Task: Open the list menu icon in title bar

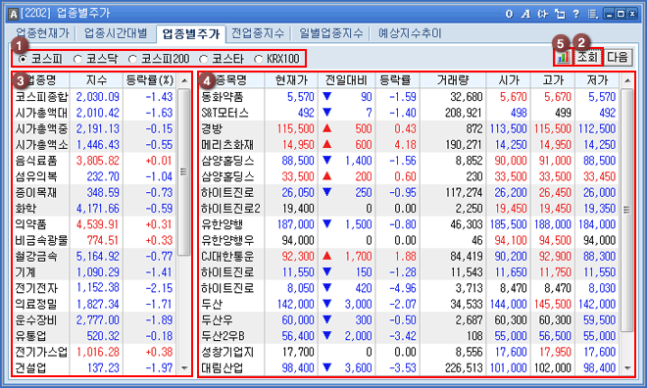Action: pyautogui.click(x=593, y=14)
